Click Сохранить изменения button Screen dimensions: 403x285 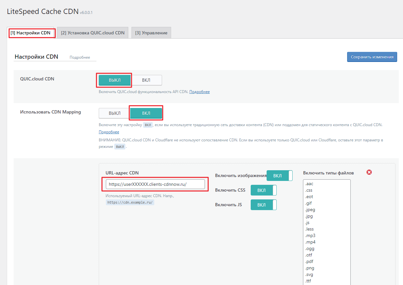372,57
